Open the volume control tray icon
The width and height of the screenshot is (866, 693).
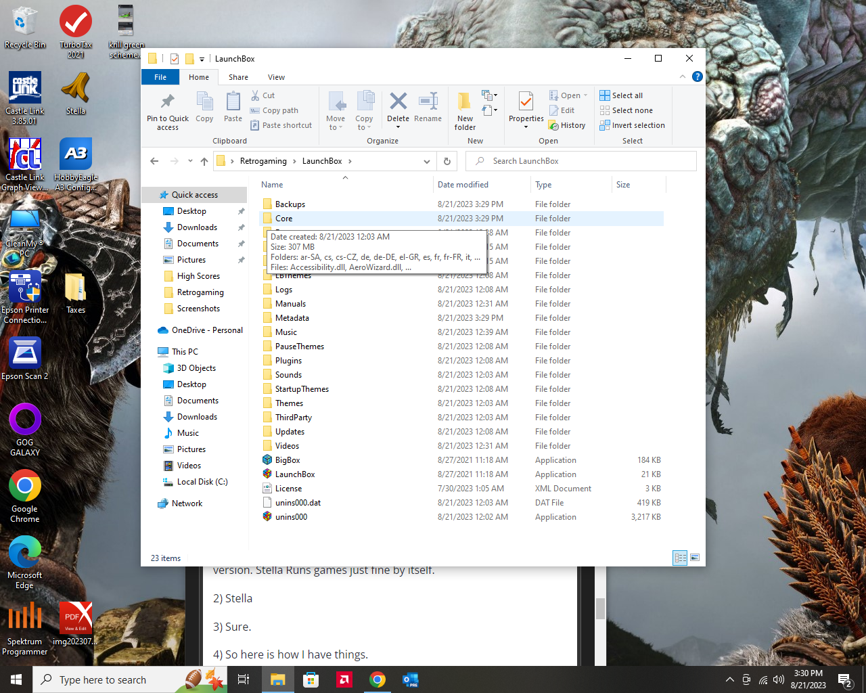pos(779,679)
